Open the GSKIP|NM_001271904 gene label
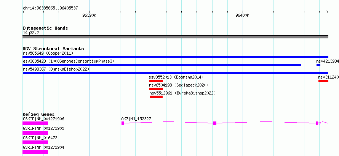Viewport: 339px width, 156px height. click(43, 148)
